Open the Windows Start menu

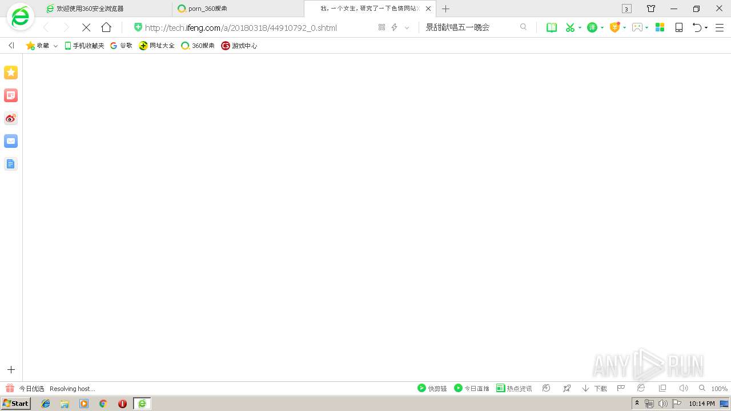[x=16, y=404]
